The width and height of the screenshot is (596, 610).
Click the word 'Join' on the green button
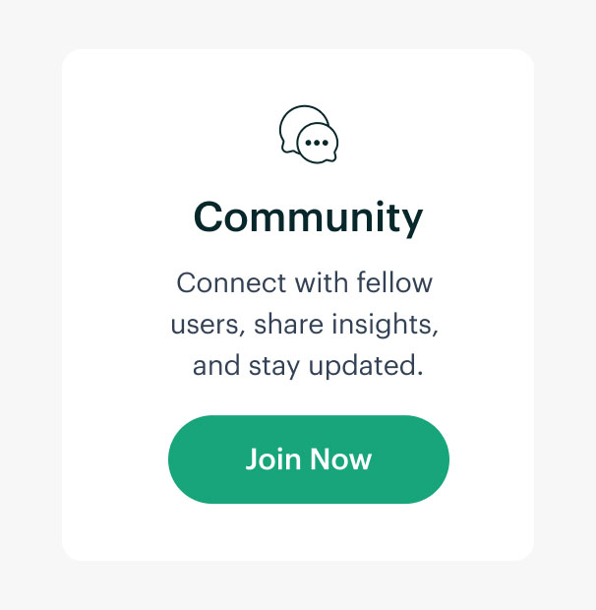point(273,459)
